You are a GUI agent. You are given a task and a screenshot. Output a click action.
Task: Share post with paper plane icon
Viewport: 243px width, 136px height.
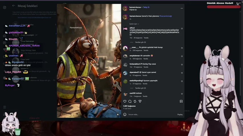pyautogui.click(x=140, y=101)
